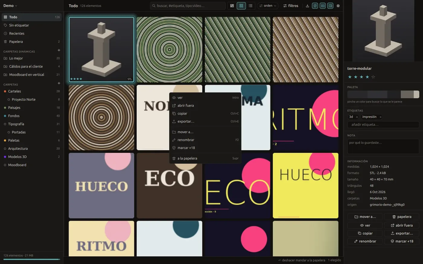Switch to the grid view
Image resolution: width=423 pixels, height=264 pixels.
point(241,6)
